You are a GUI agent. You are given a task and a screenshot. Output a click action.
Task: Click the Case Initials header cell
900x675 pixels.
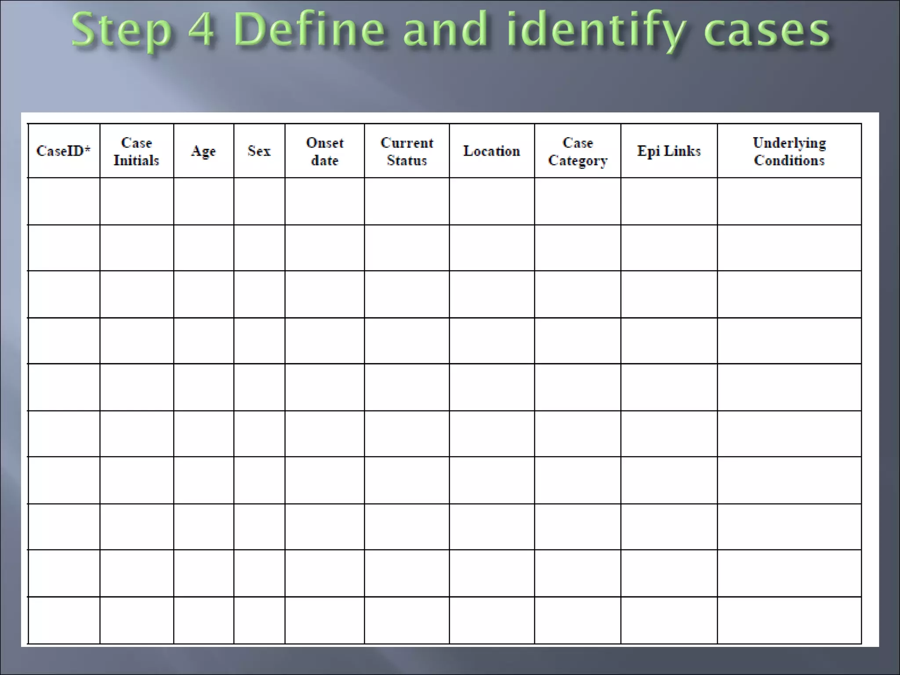point(136,151)
